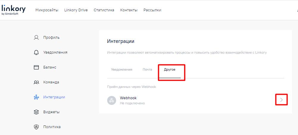Click the Webhook round icon

coord(112,100)
